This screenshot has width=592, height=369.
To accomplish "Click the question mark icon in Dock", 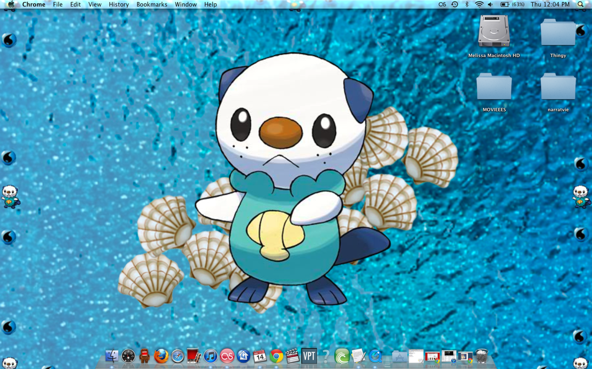I will coord(326,356).
